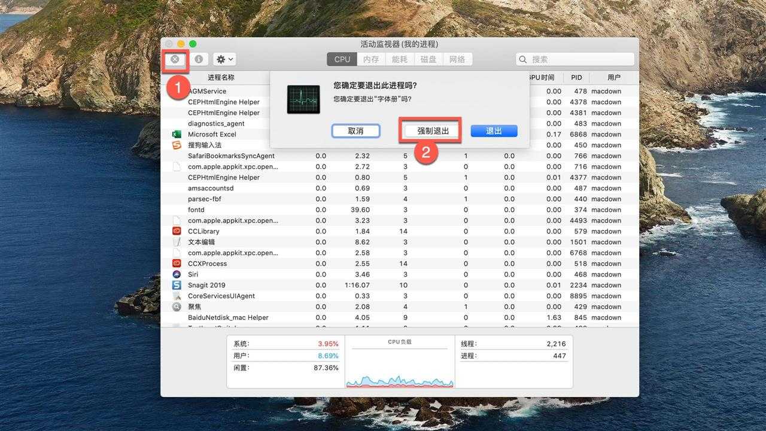766x431 pixels.
Task: Switch to the 磁盘 tab
Action: [428, 59]
